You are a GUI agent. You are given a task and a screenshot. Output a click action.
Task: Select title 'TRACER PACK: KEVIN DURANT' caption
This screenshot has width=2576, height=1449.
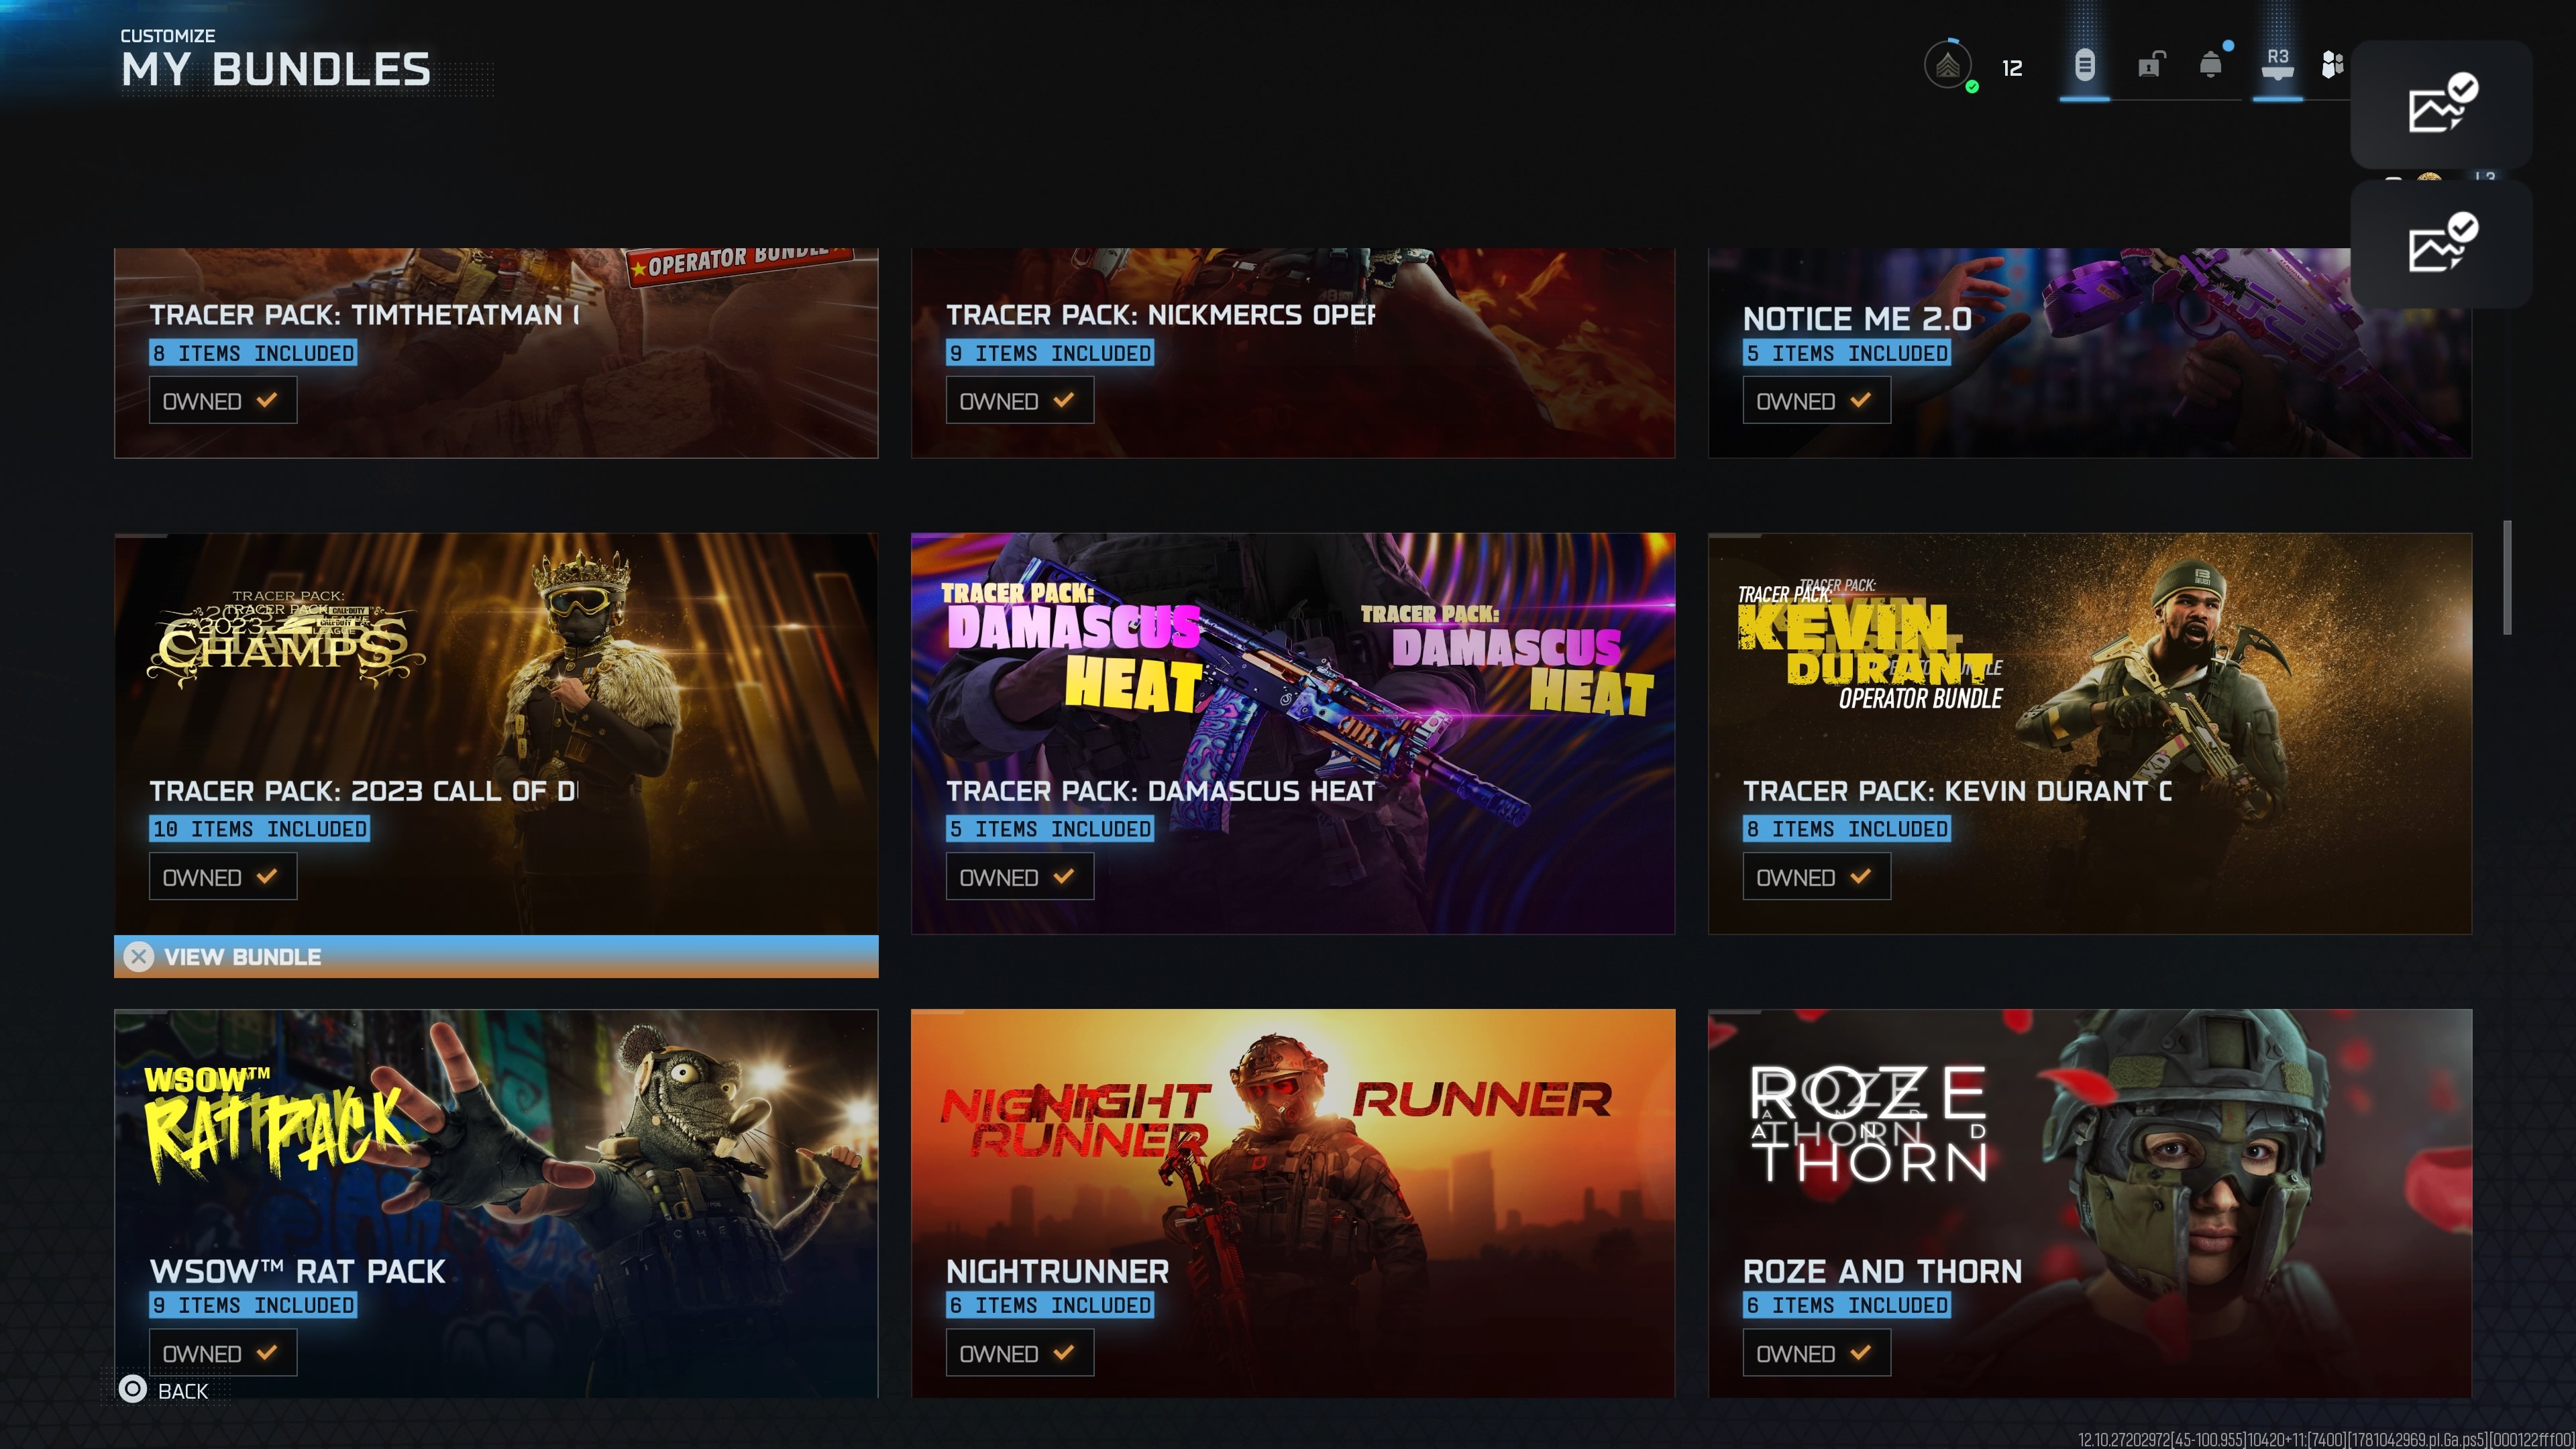[1957, 791]
